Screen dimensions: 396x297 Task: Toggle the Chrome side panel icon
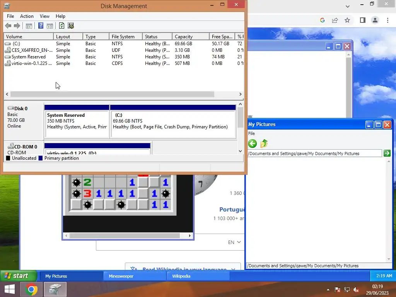click(x=363, y=20)
